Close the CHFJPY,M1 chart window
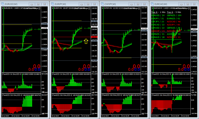The image size is (199, 119). (x=145, y=4)
